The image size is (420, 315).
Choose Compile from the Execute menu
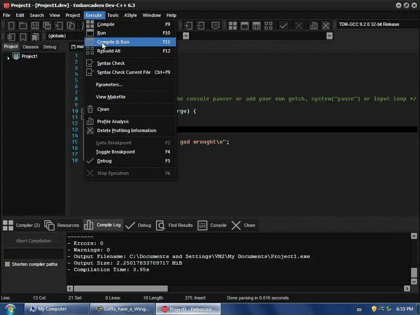(x=130, y=24)
